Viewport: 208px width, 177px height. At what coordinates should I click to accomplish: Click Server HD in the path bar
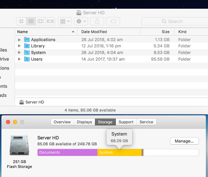(x=32, y=102)
